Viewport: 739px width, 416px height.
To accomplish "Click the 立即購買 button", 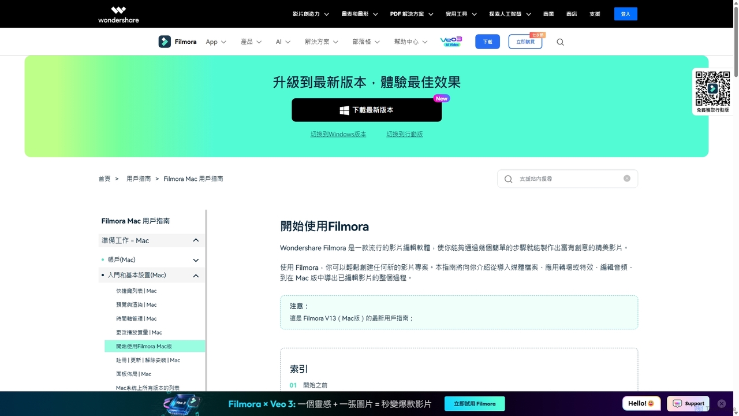I will 525,42.
